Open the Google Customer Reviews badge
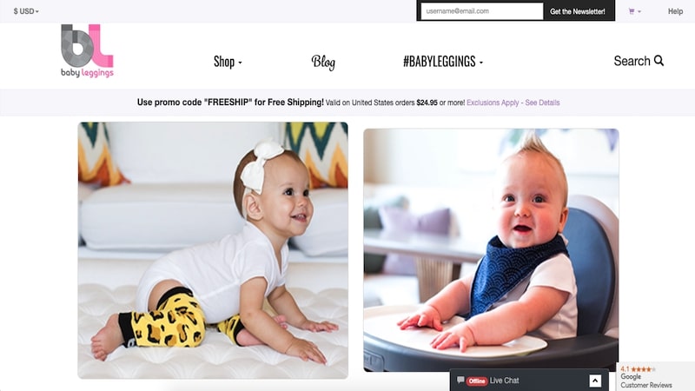This screenshot has height=391, width=695. point(655,376)
